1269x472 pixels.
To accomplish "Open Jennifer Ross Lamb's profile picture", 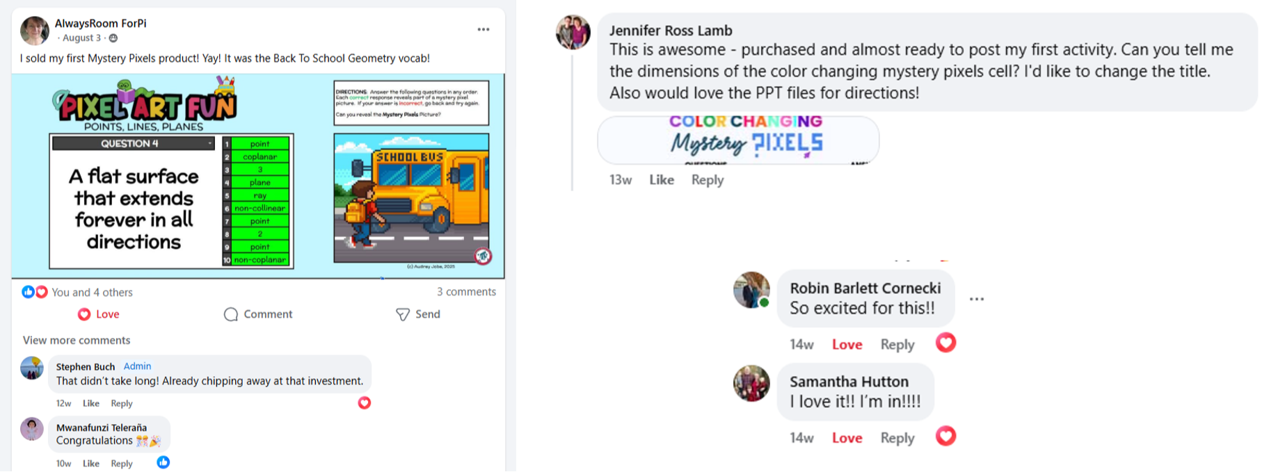I will [x=573, y=32].
